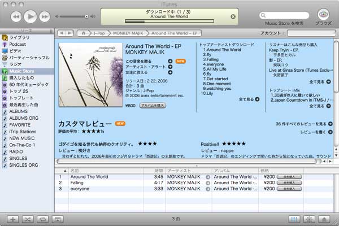Open the FAVORITE playlist
The image size is (339, 226).
27,125
